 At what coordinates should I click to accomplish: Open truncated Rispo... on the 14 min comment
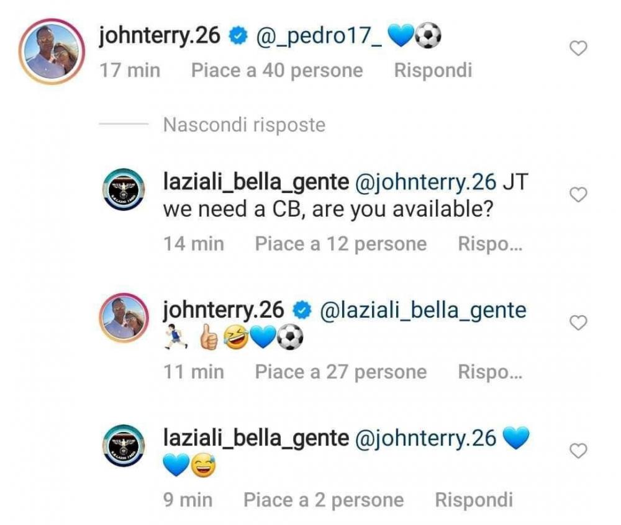click(x=491, y=244)
